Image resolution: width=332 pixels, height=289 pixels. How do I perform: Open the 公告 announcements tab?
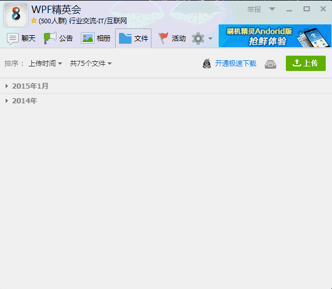59,38
